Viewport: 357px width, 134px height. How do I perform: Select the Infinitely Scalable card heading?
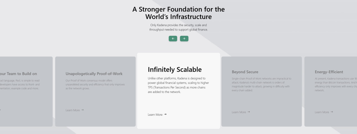[175, 69]
